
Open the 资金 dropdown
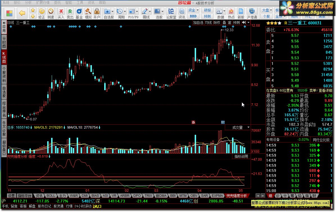[x=193, y=10]
